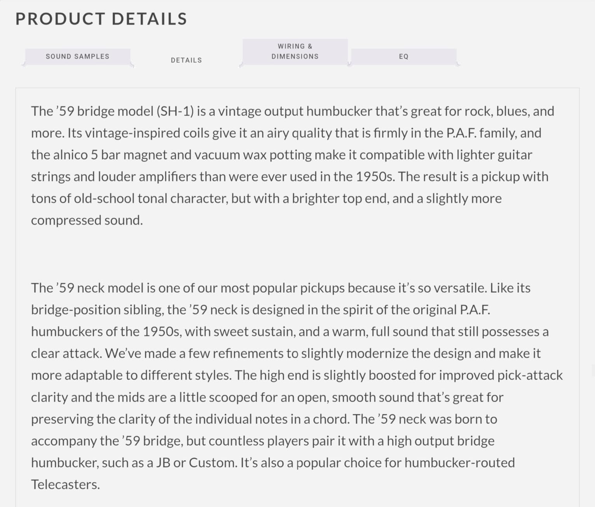Click the blank gap between the two paragraphs
This screenshot has height=507, width=595.
297,254
